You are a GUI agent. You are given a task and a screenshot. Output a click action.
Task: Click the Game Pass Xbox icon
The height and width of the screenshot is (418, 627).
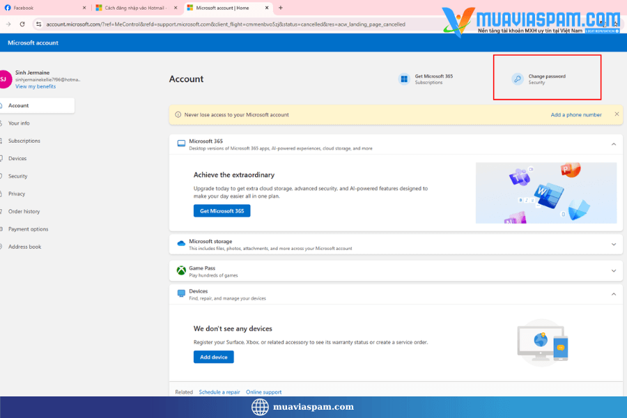(181, 271)
